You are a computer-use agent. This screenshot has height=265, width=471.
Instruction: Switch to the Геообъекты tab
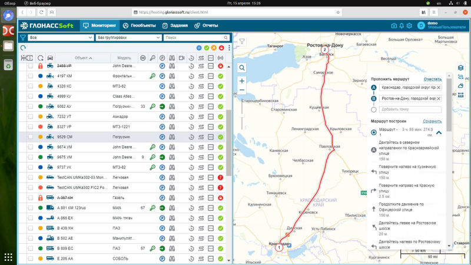pos(139,25)
